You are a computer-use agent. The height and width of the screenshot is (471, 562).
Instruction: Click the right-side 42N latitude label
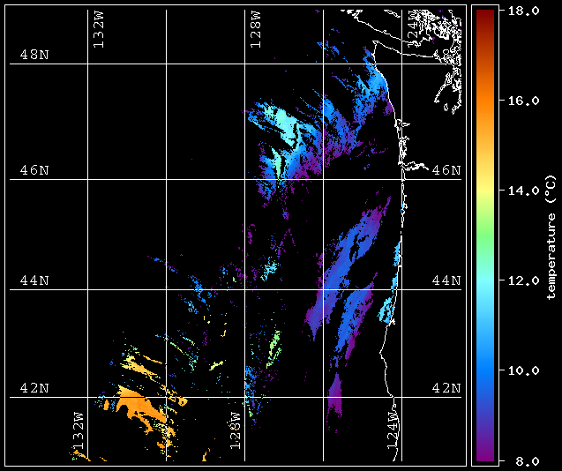pos(446,388)
